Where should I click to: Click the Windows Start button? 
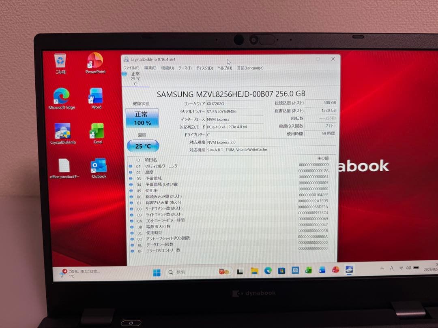point(157,271)
